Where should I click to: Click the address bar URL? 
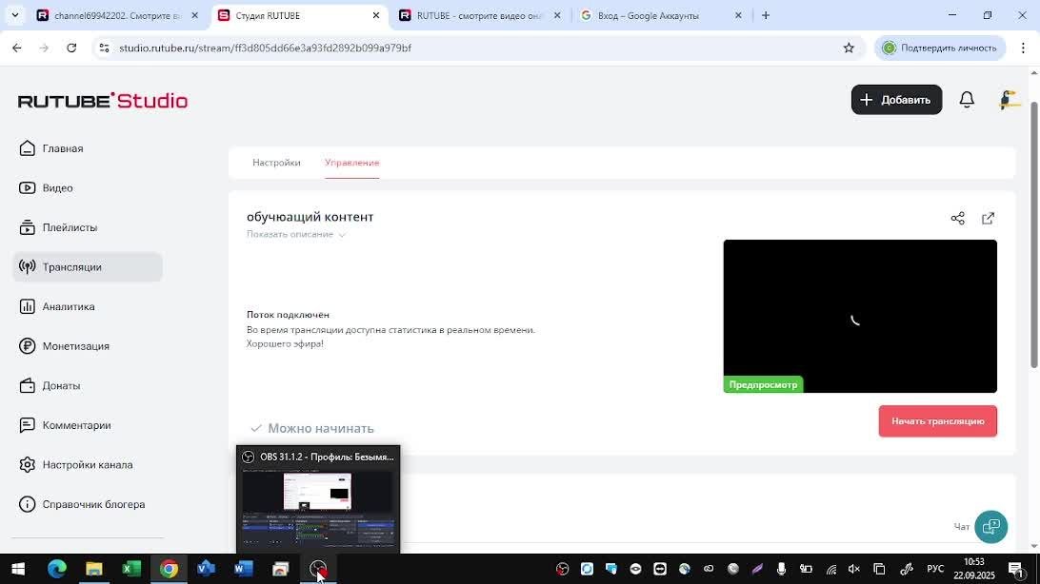coord(266,48)
